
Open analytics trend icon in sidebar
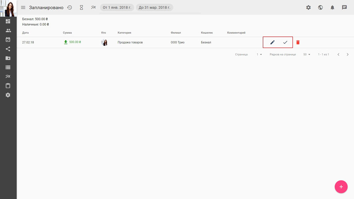point(8,76)
